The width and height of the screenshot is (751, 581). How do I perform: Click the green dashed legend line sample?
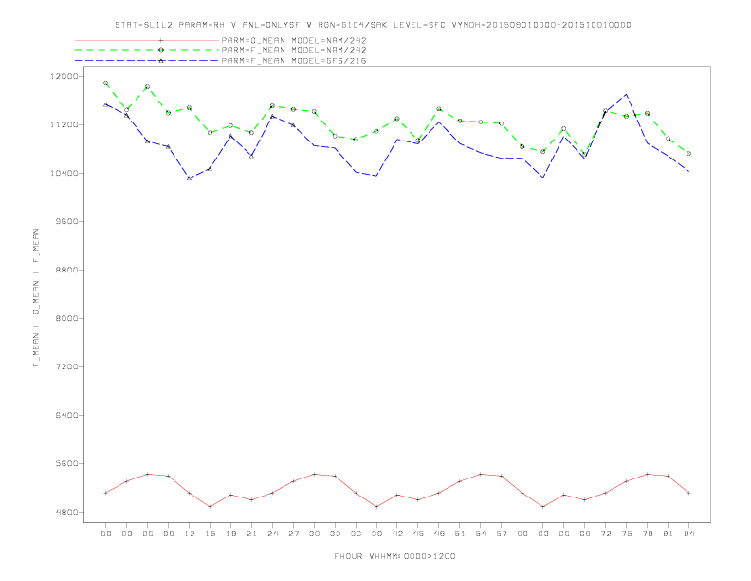pos(147,50)
